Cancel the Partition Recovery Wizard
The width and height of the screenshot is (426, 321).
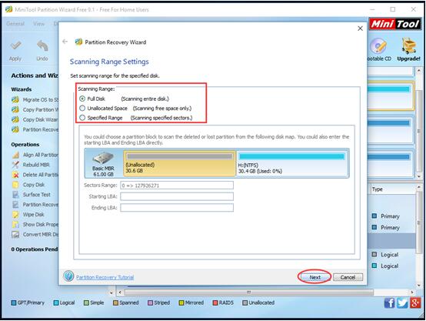pyautogui.click(x=348, y=277)
